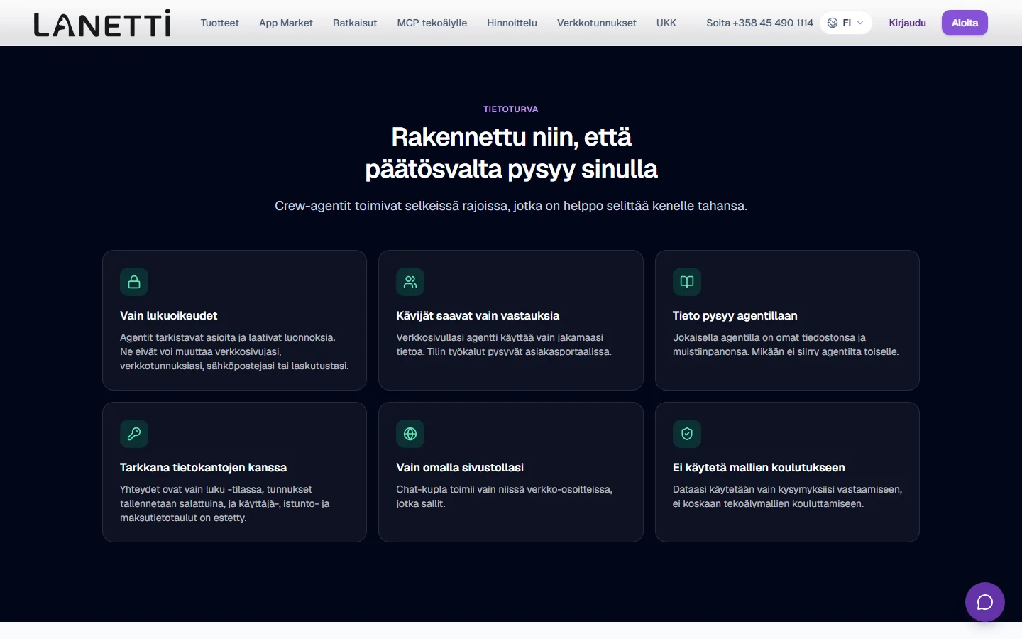Screen dimensions: 1022x639
Task: Click the Crew-agentit toimivat selkeissä rajoissa subtitle
Action: 511,206
